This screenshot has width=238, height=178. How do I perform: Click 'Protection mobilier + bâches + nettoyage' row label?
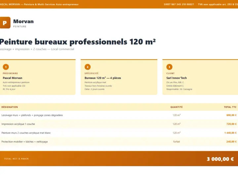click(x=24, y=142)
